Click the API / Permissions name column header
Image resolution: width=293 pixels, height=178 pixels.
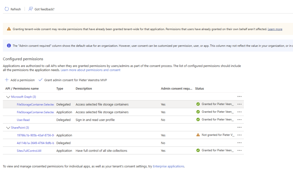coord(22,88)
